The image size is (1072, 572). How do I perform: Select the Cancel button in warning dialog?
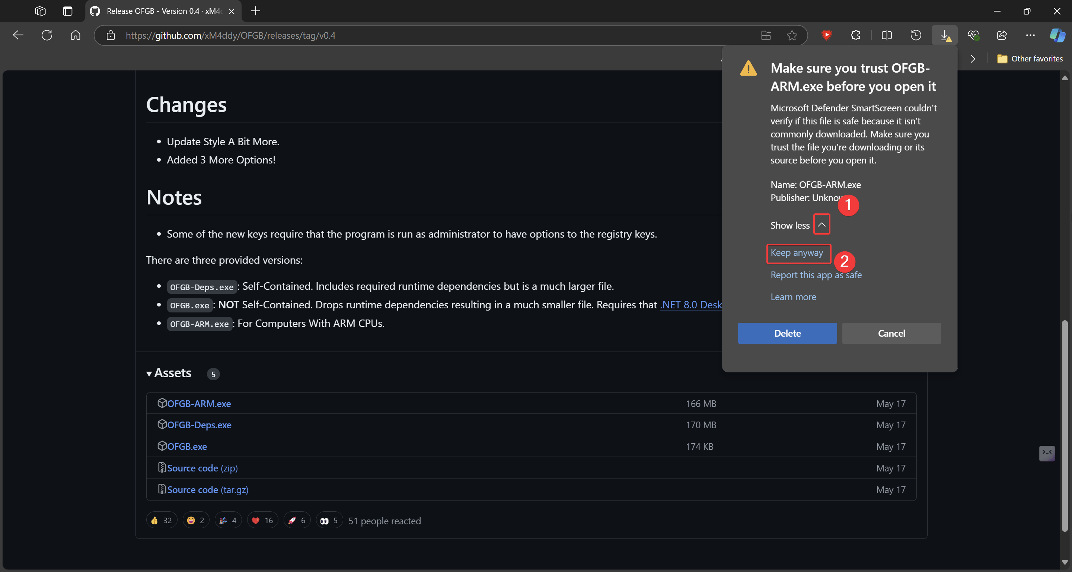point(892,333)
